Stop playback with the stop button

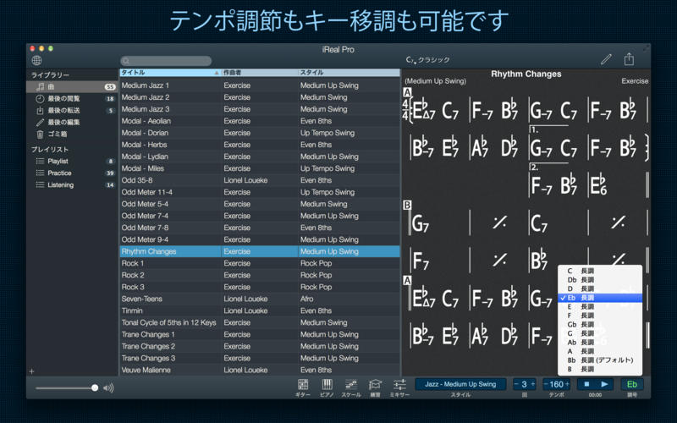click(x=586, y=384)
